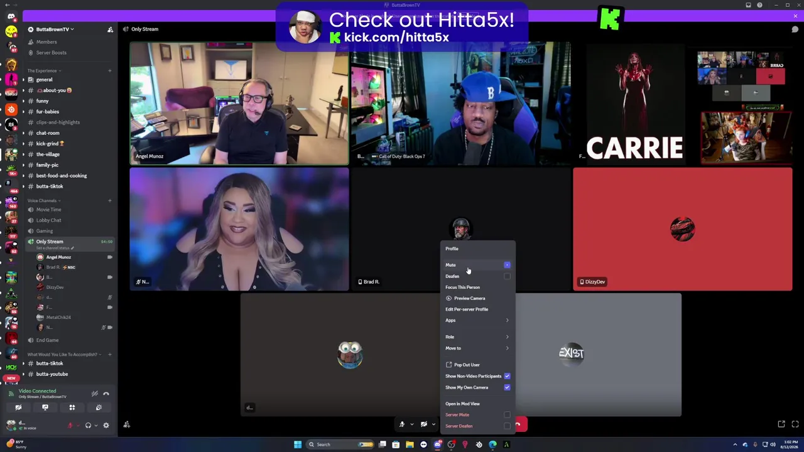804x452 pixels.
Task: Unmute the red microphone in user panel
Action: [x=70, y=425]
